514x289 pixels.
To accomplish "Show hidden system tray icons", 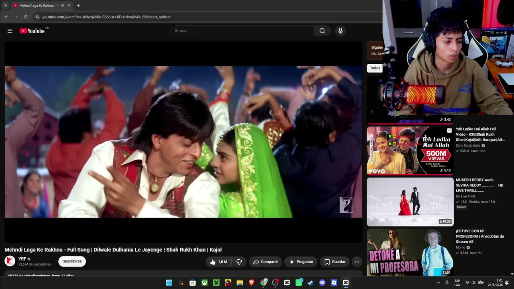I will point(438,283).
